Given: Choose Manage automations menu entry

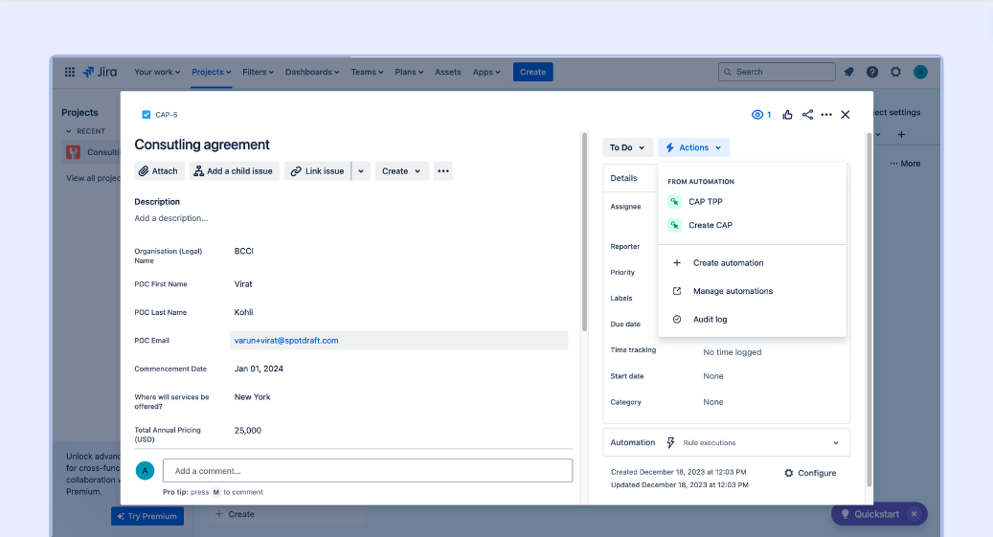Looking at the screenshot, I should (x=733, y=291).
